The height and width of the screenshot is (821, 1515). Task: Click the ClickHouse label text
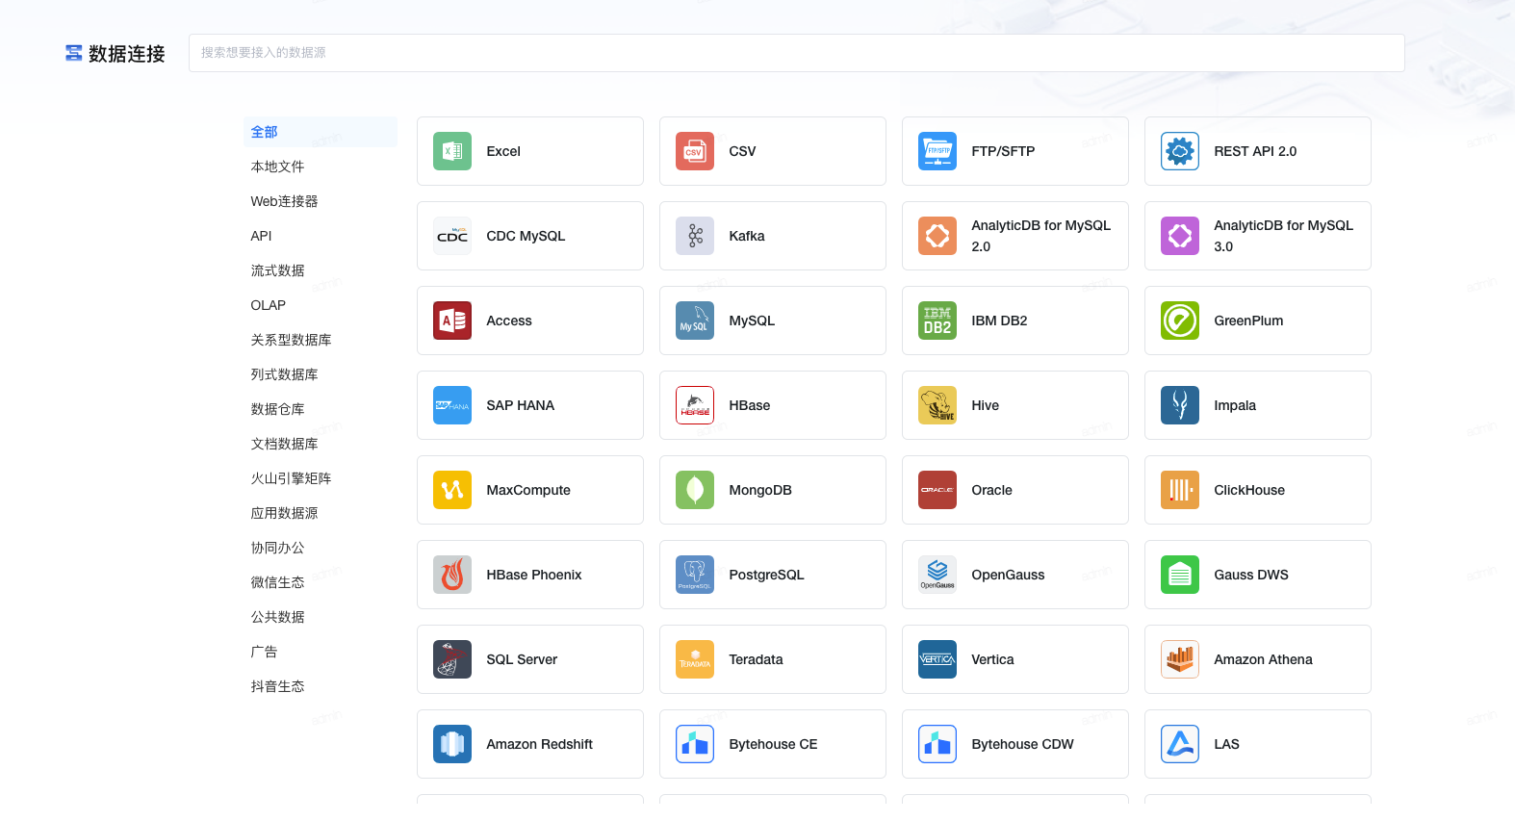1249,490
